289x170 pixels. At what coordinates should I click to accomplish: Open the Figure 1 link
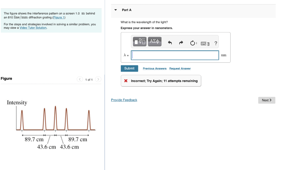tap(59, 17)
